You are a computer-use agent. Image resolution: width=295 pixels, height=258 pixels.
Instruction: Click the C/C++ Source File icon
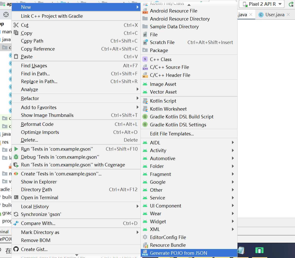pos(145,67)
